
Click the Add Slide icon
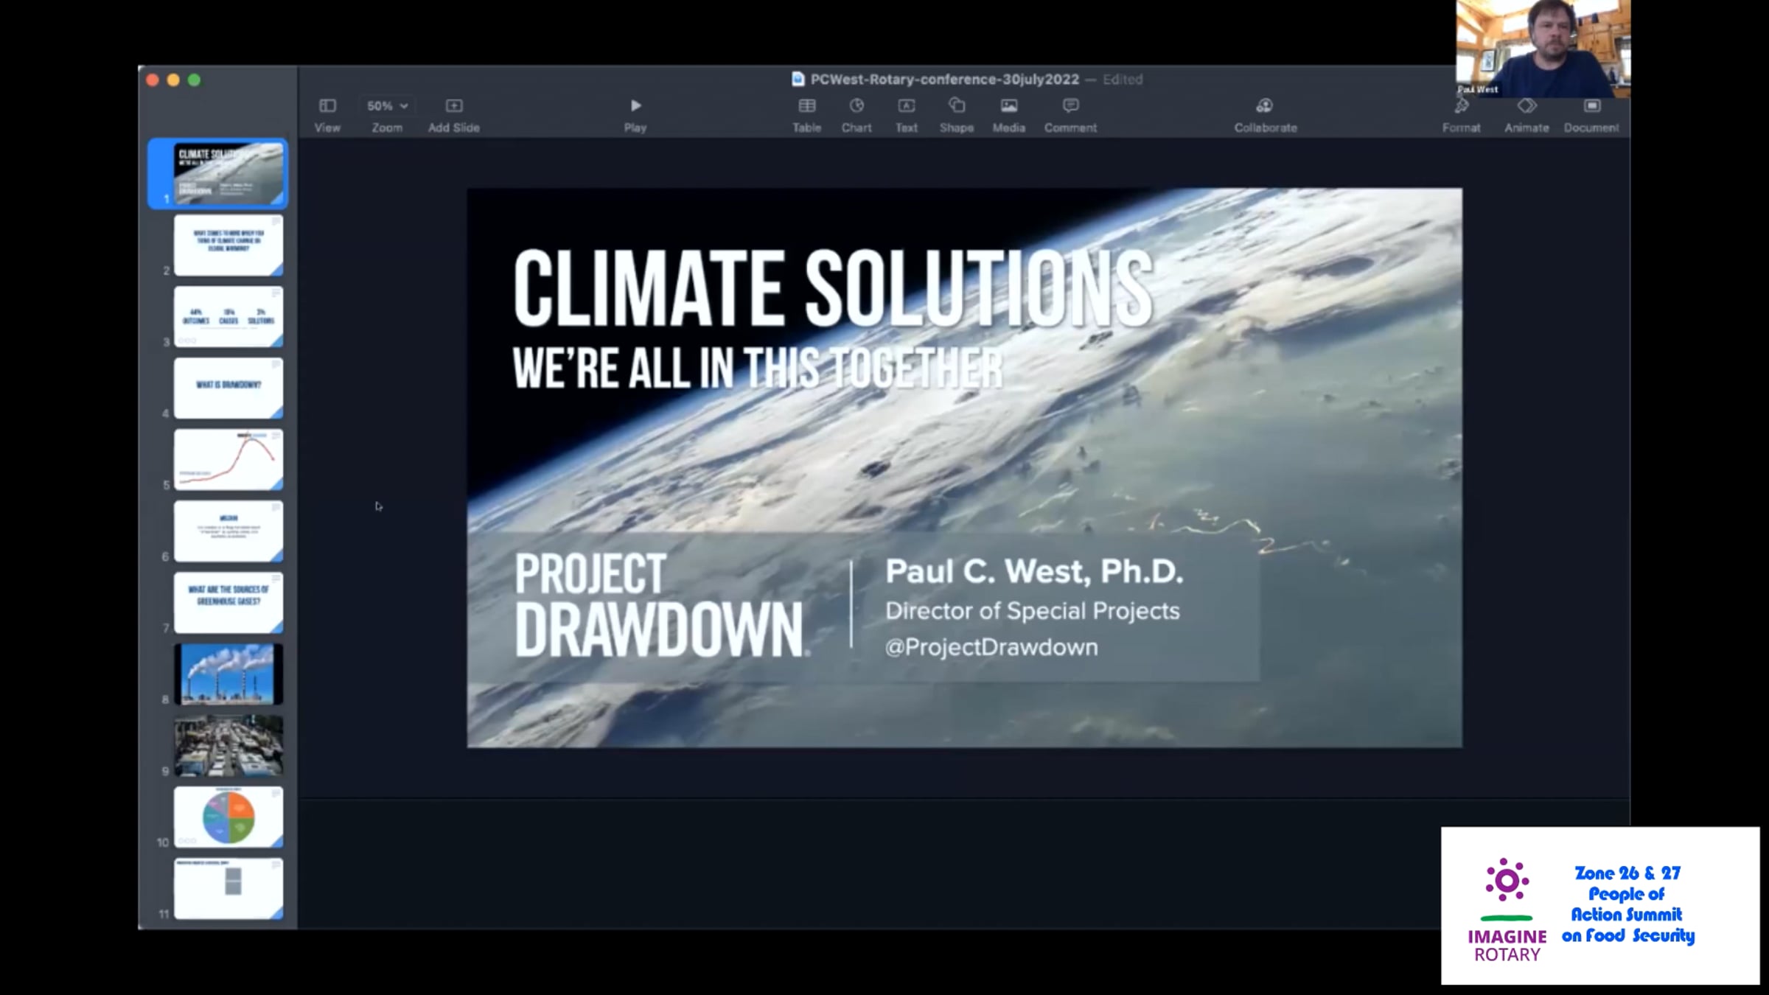point(453,107)
